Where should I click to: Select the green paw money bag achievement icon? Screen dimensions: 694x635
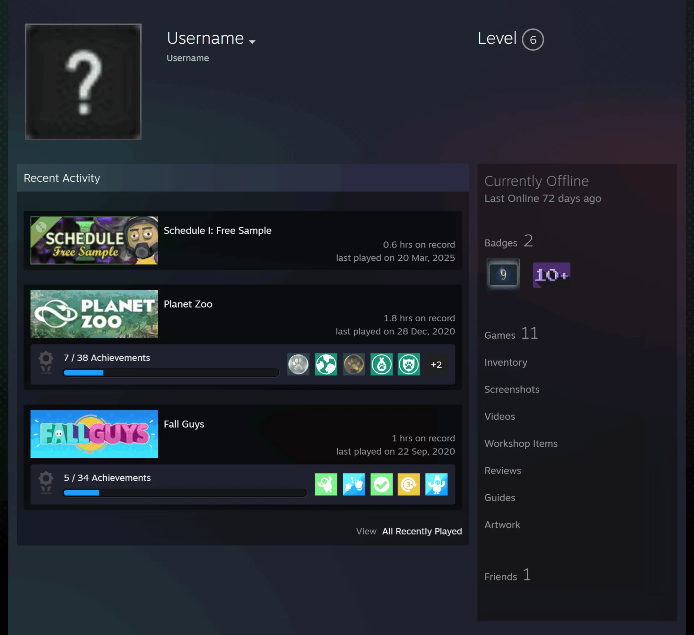(381, 364)
